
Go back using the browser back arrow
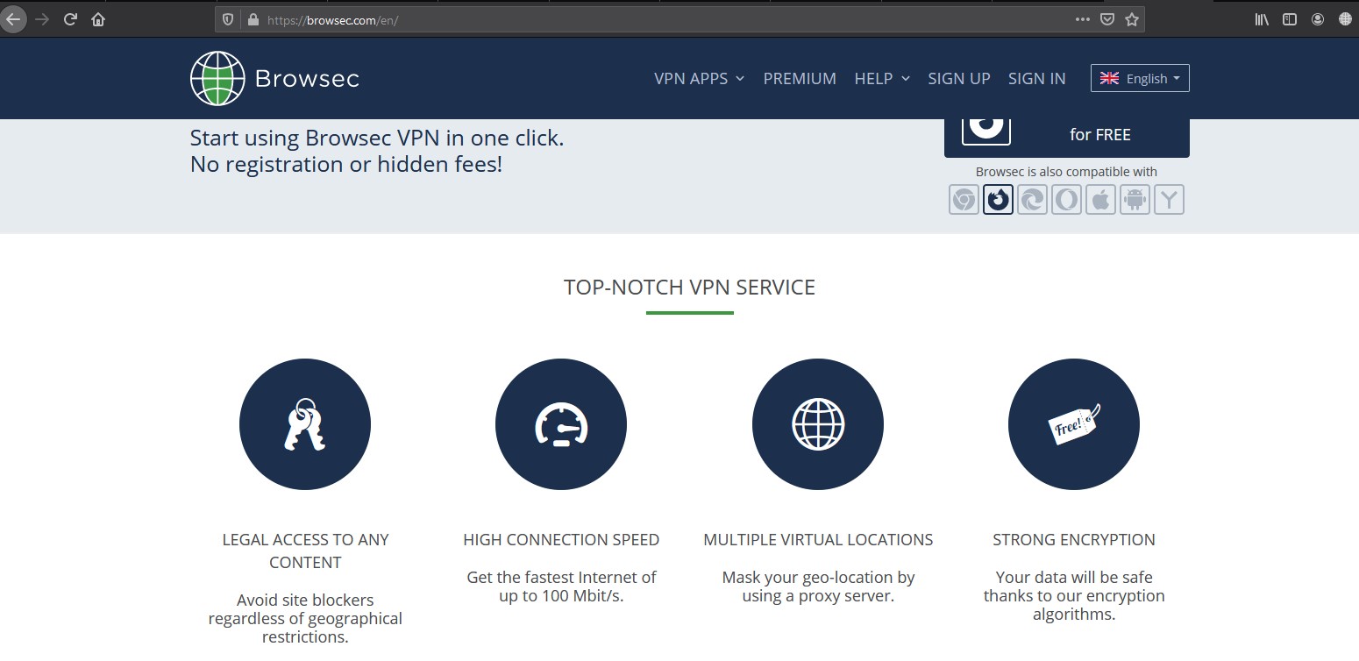coord(13,18)
